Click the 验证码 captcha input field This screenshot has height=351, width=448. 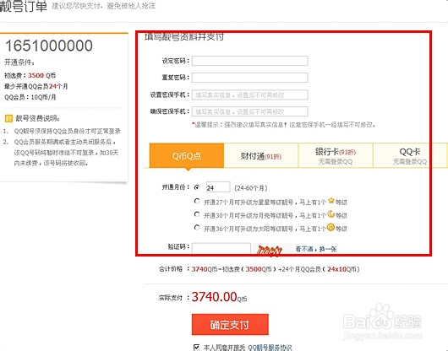click(221, 248)
